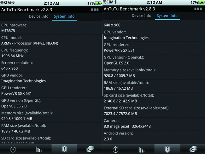The image size is (205, 154).
Task: Open the three-square overflow menu in left screen
Action: 95,9
